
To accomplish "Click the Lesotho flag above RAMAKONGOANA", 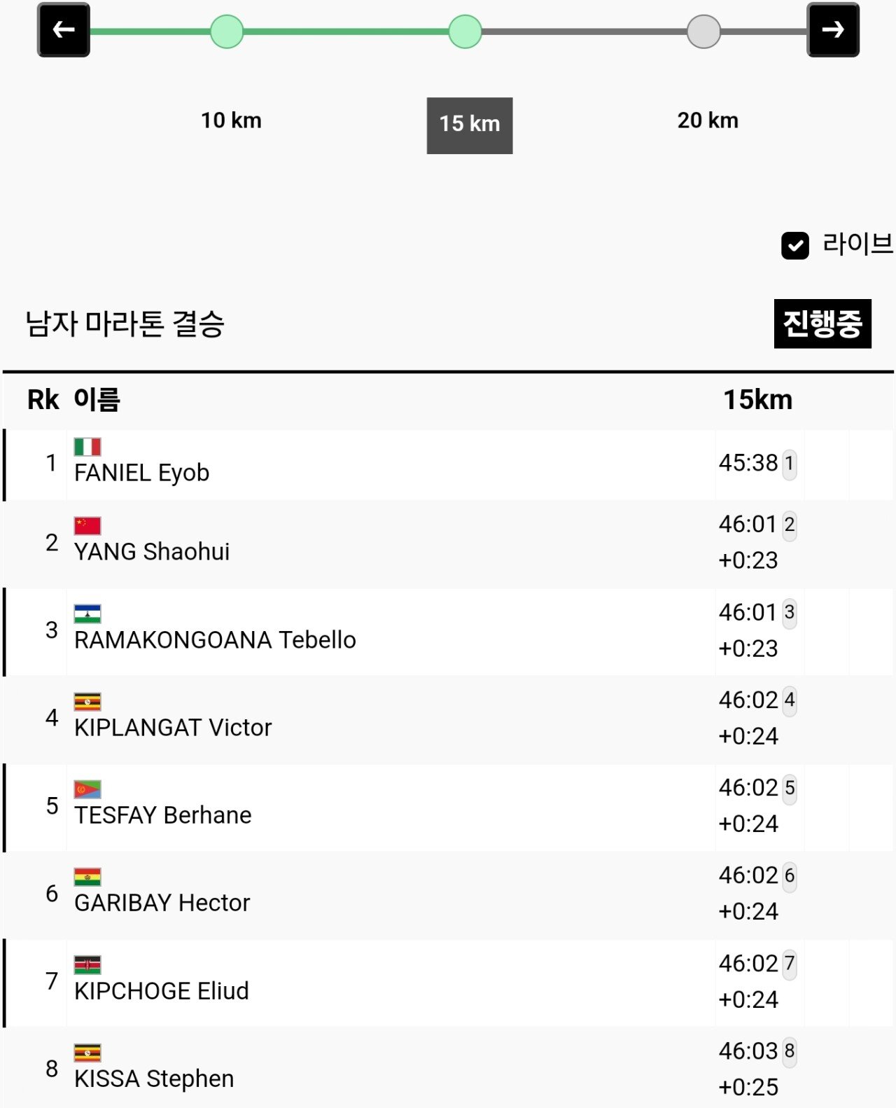I will [87, 614].
